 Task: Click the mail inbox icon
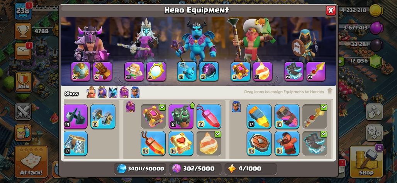pos(23,51)
